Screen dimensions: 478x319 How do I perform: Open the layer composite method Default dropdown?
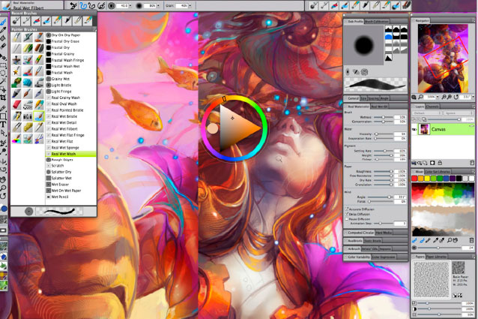tap(425, 113)
